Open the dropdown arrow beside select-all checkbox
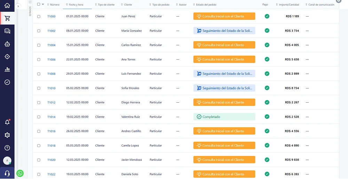This screenshot has width=348, height=179. pyautogui.click(x=43, y=5)
